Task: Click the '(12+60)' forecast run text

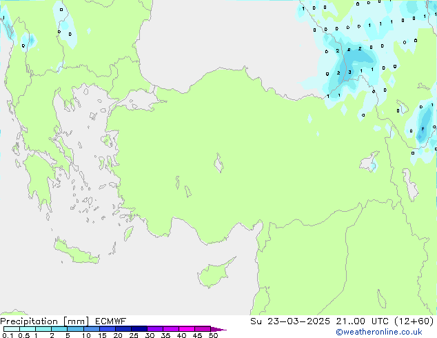Action: (x=414, y=321)
